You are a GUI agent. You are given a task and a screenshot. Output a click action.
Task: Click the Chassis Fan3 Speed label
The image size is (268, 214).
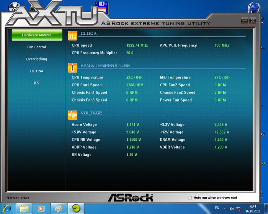(89, 100)
